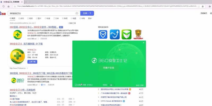Click 同意并安装 in the installer

[x=109, y=68]
